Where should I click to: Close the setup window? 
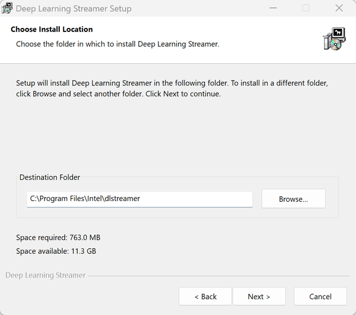(339, 8)
